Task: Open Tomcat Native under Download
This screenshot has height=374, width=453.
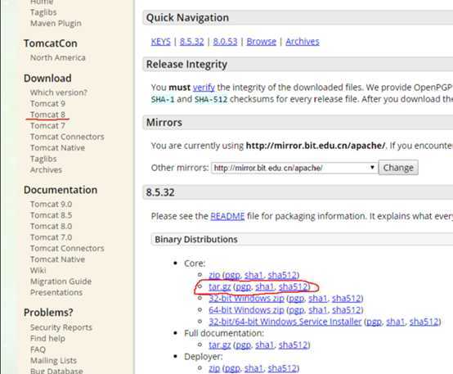Action: coord(57,147)
